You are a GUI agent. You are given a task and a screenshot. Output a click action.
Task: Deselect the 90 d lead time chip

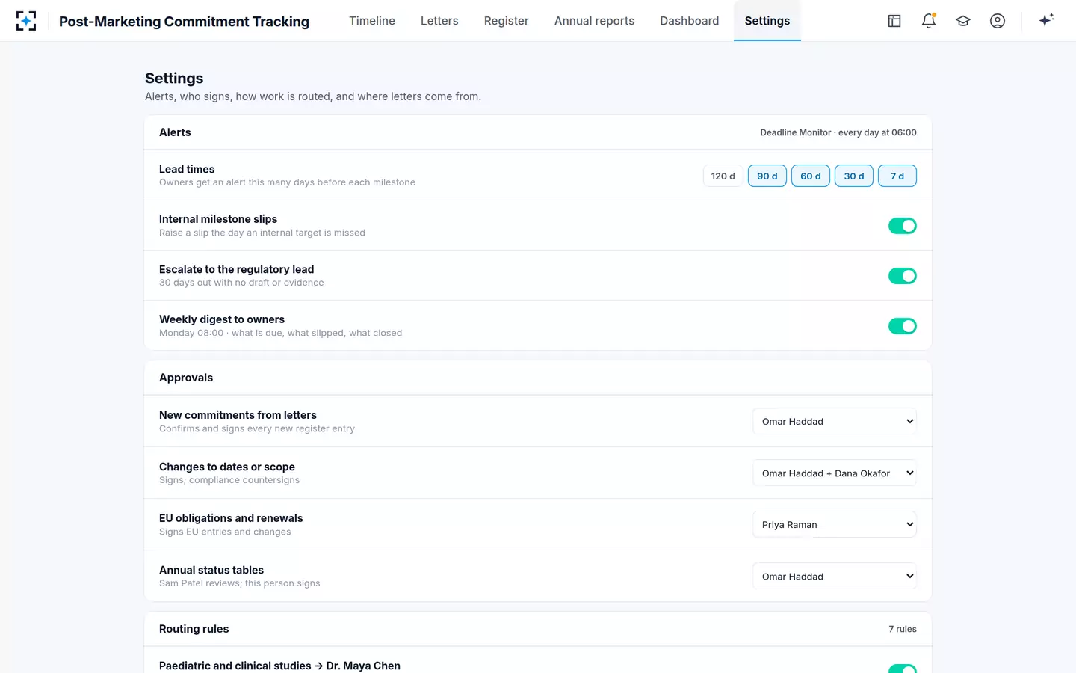click(x=767, y=176)
